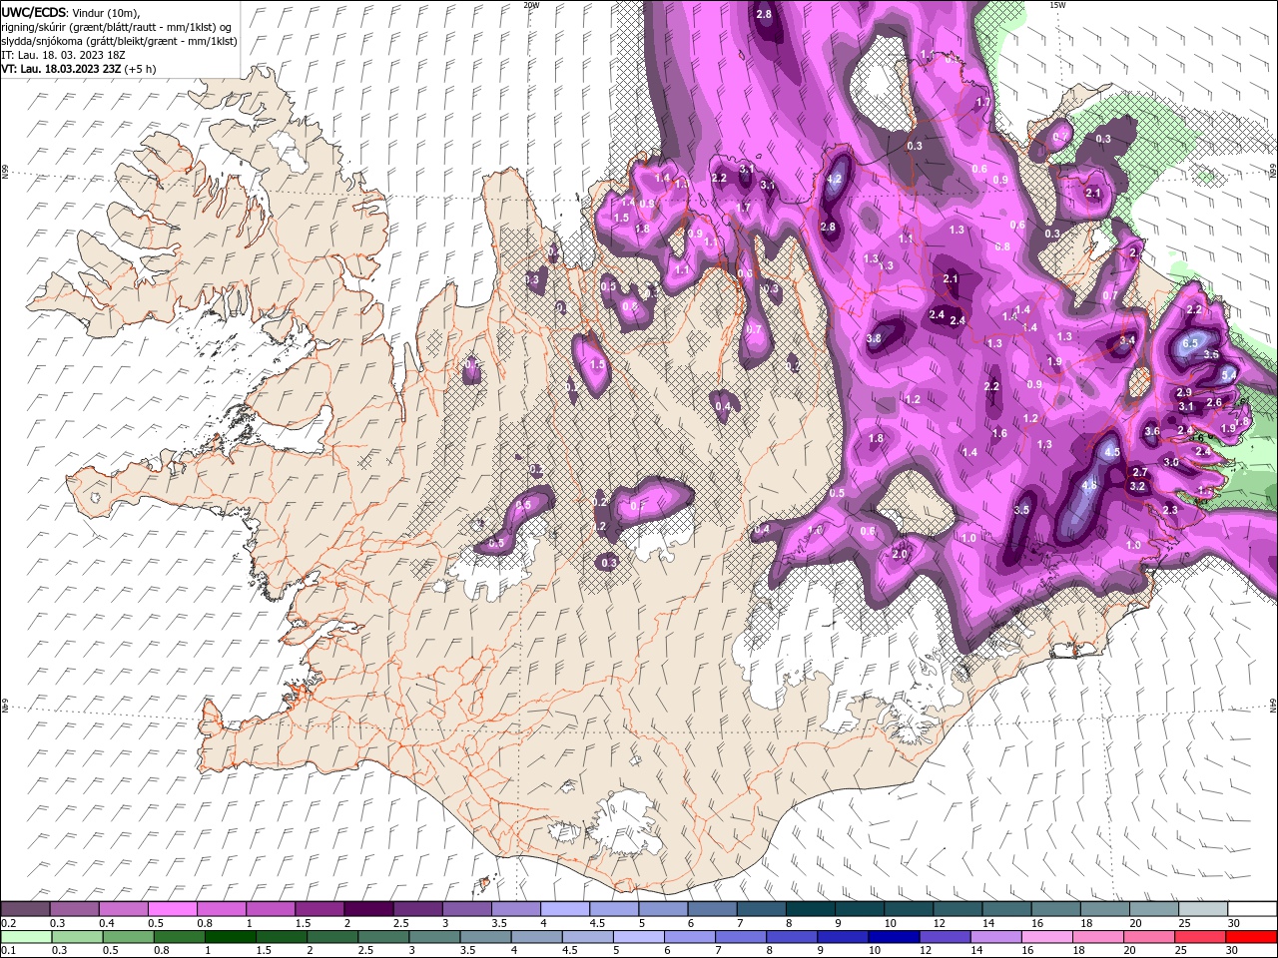Image resolution: width=1278 pixels, height=958 pixels.
Task: Click the 'slydda/snjókoma' legend description line
Action: pyautogui.click(x=120, y=41)
